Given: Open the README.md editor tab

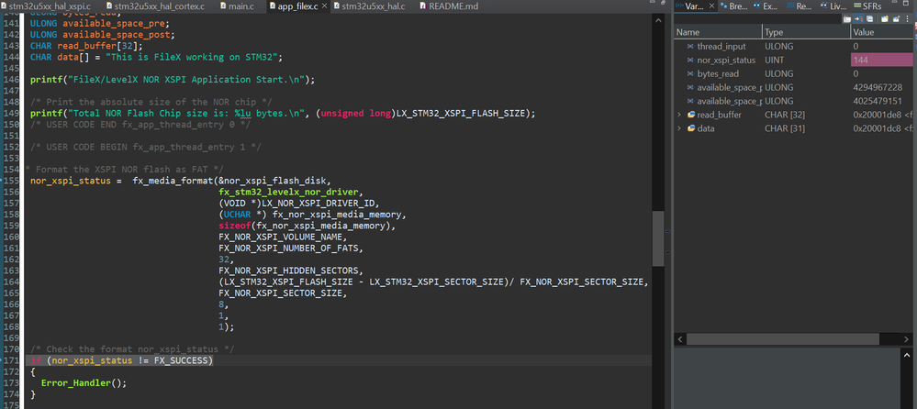Looking at the screenshot, I should 449,6.
